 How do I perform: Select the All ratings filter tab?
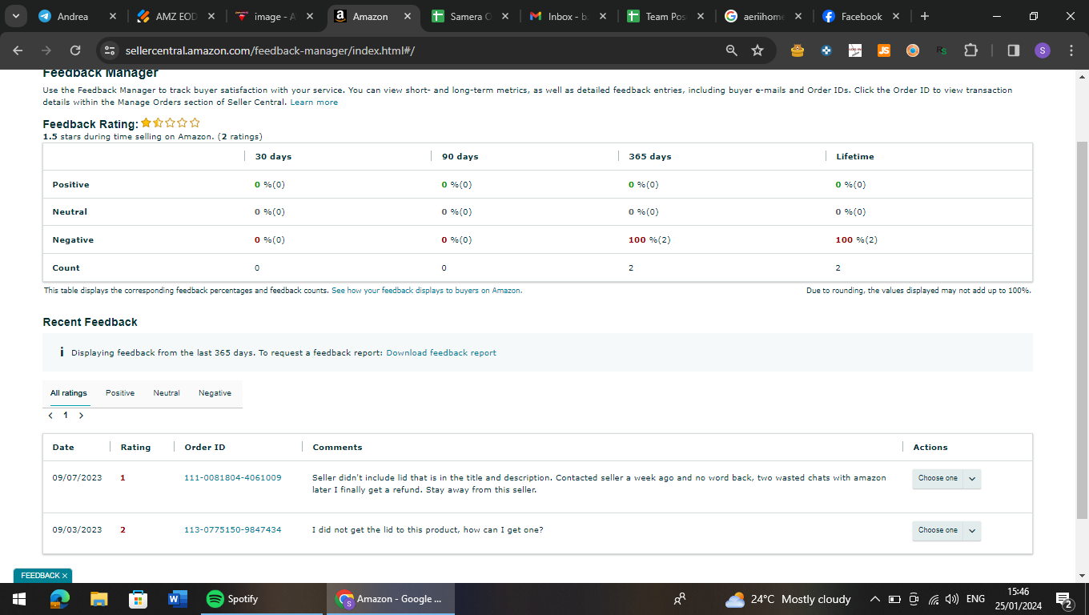[x=69, y=393]
